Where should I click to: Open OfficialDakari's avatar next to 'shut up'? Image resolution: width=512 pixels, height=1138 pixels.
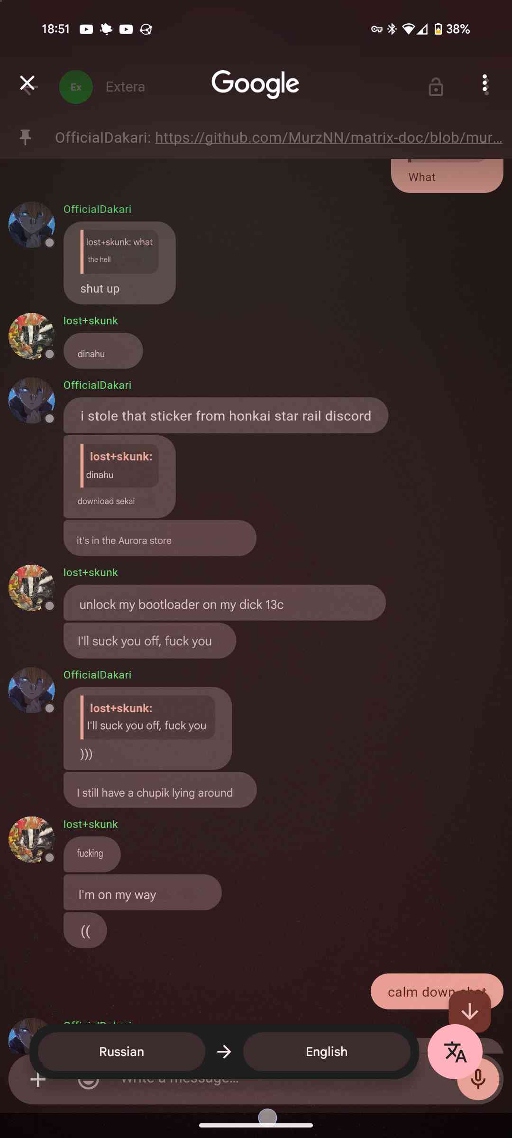coord(32,225)
